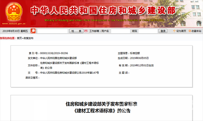The image size is (203, 121).
Task: Select issuing unit 中华人民共和国住房和城乡建设部
Action: (x=58, y=58)
